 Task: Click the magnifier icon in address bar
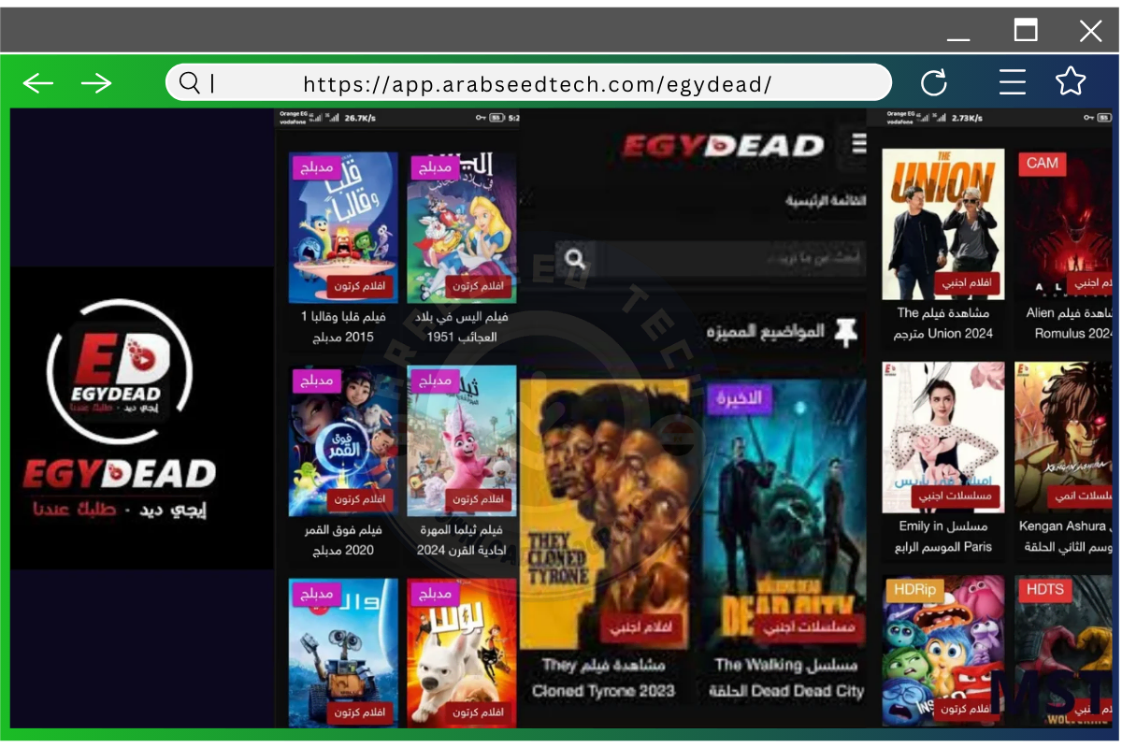[x=190, y=83]
